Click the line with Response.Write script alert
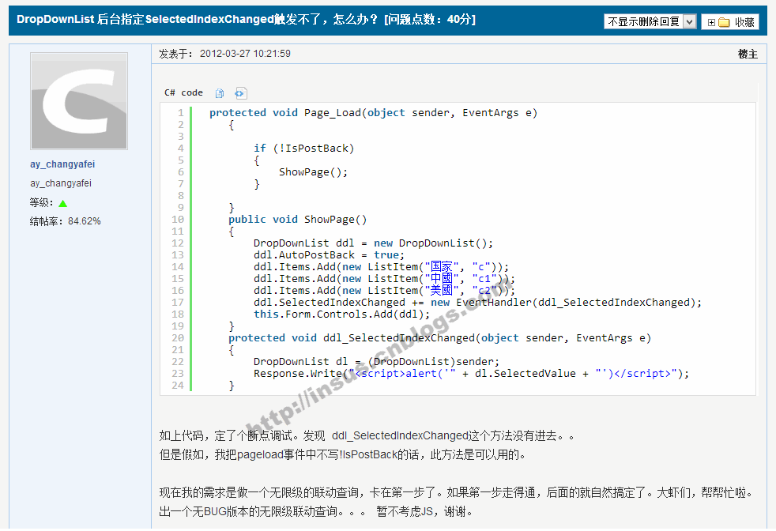Screen dimensions: 776x531 (471, 374)
